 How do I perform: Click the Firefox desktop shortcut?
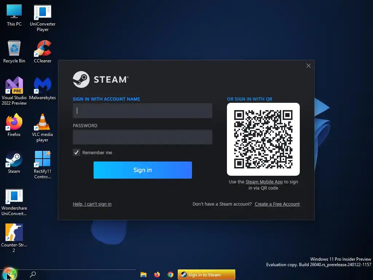pos(14,125)
